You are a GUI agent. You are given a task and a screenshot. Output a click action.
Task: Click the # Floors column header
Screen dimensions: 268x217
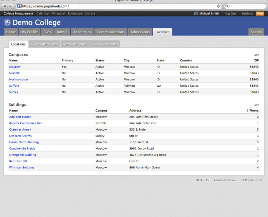coord(253,111)
